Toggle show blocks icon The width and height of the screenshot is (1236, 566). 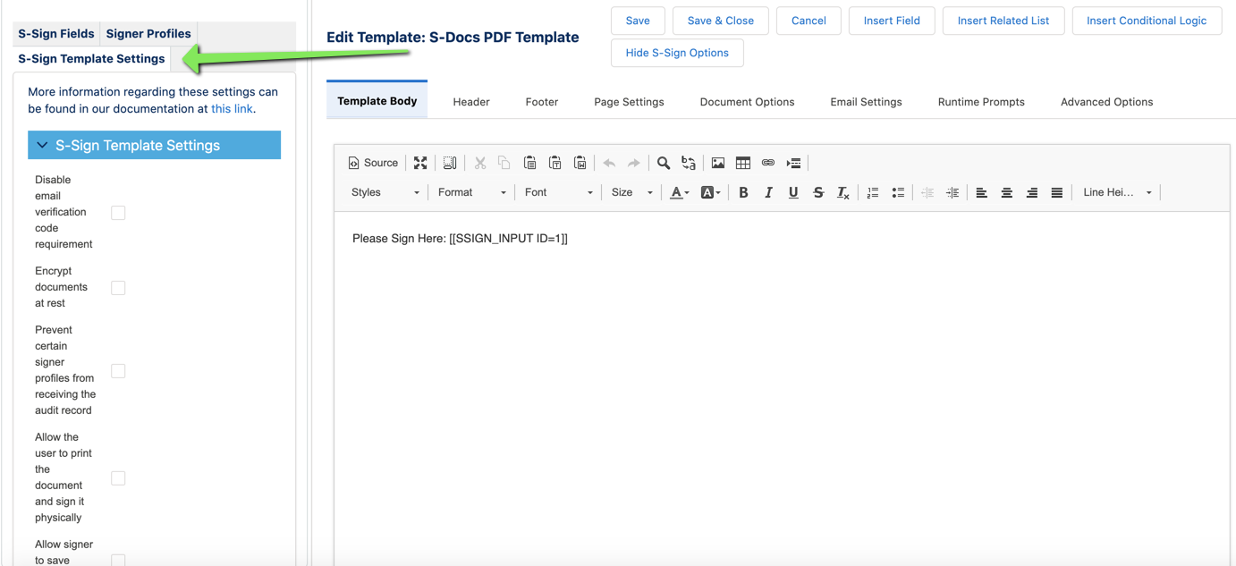tap(450, 163)
